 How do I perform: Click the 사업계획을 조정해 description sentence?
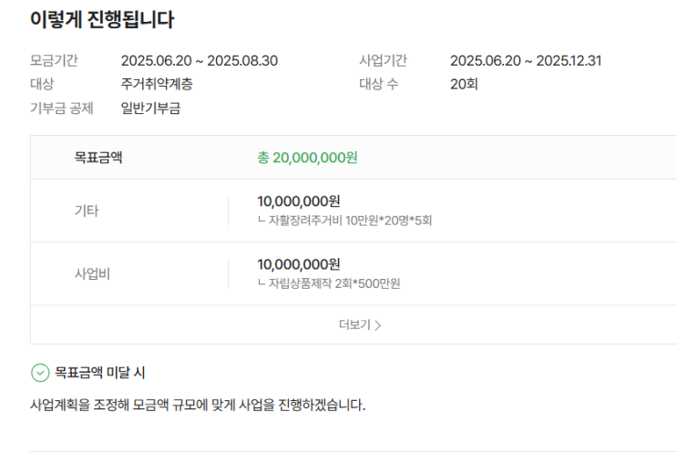pyautogui.click(x=198, y=405)
